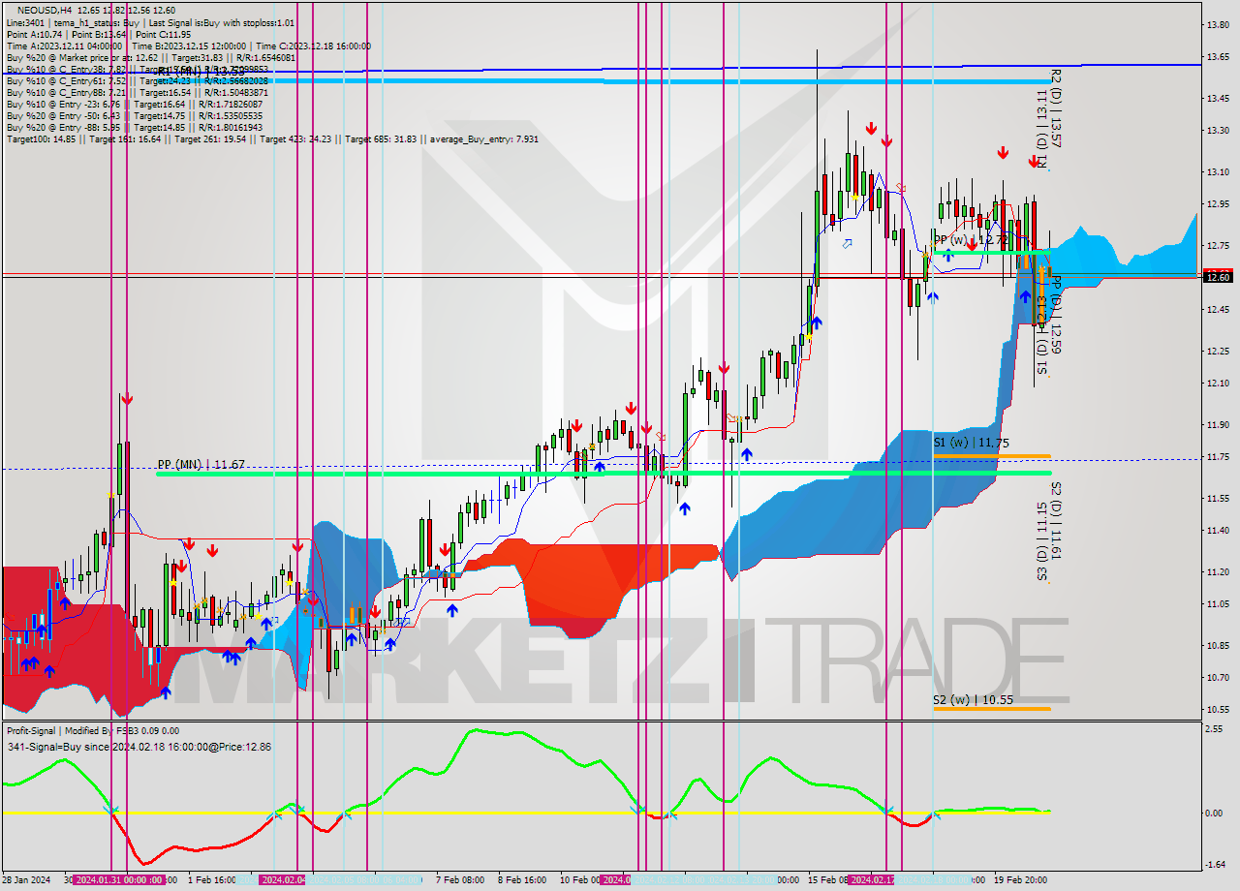Click the '341-Signal=Buy since 2024.02.18' label
The image size is (1240, 891).
139,747
